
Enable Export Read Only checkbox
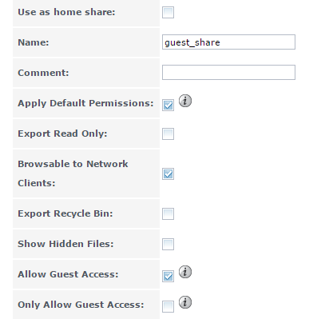(168, 134)
